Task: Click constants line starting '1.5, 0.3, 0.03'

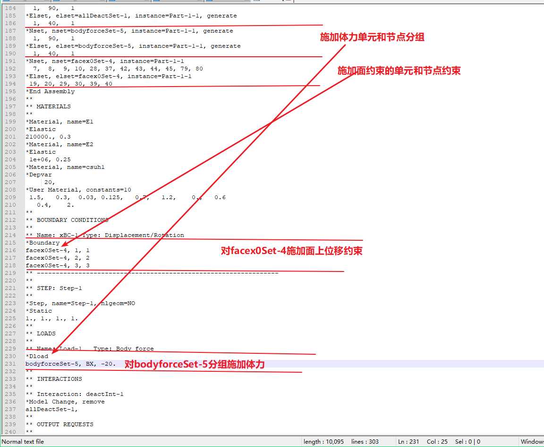Action: pyautogui.click(x=127, y=197)
